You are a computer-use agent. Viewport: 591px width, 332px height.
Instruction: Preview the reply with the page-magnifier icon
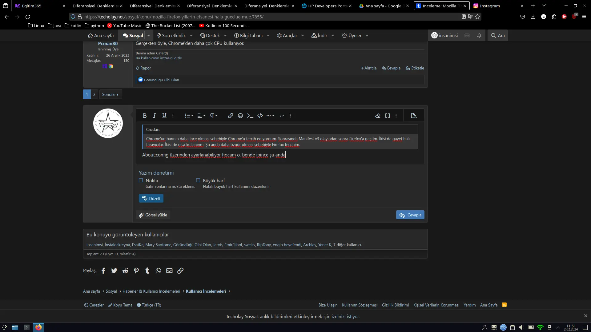click(x=414, y=116)
